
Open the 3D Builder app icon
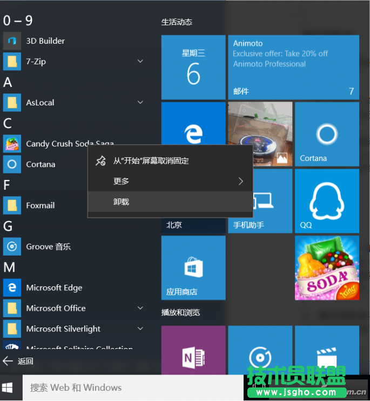(x=12, y=41)
